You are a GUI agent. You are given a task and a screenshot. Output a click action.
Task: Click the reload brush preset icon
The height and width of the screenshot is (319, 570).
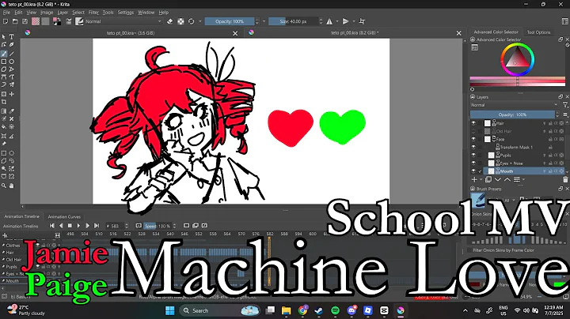[192, 21]
